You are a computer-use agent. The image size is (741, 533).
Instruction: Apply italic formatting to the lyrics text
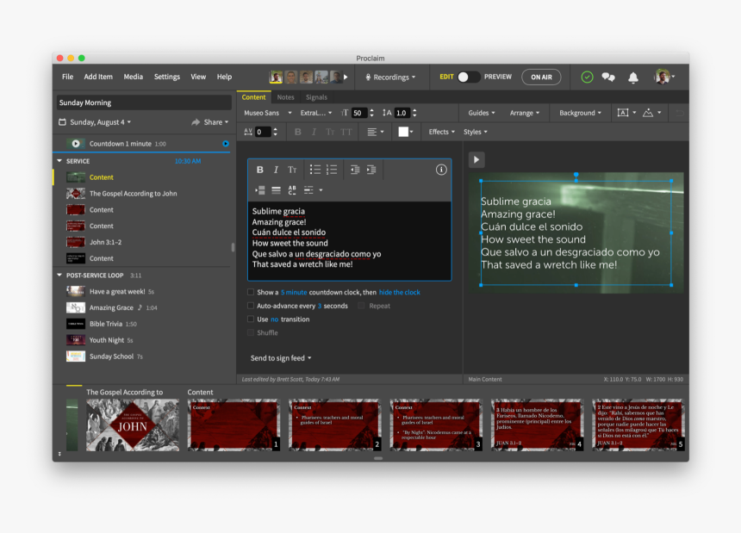tap(276, 169)
